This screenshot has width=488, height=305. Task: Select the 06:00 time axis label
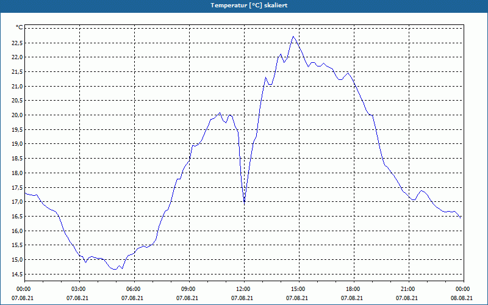click(132, 289)
